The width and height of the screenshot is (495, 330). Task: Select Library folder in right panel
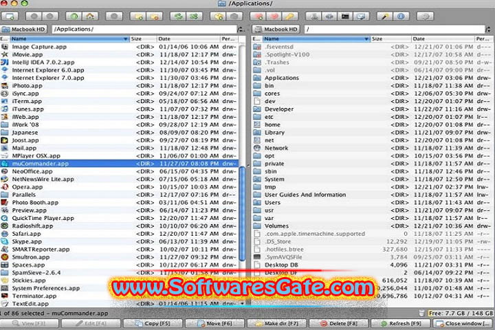coord(372,132)
